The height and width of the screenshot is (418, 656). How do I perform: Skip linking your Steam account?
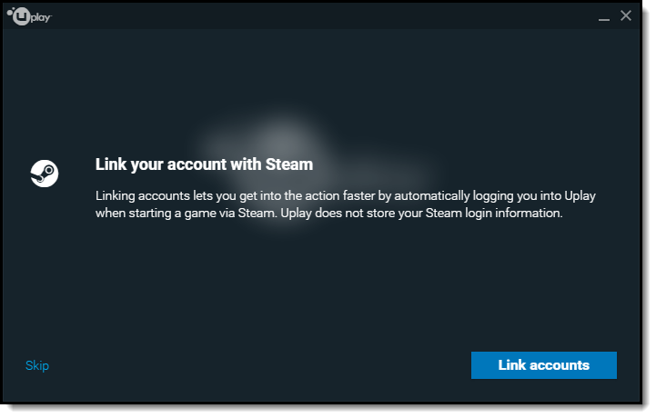[37, 365]
